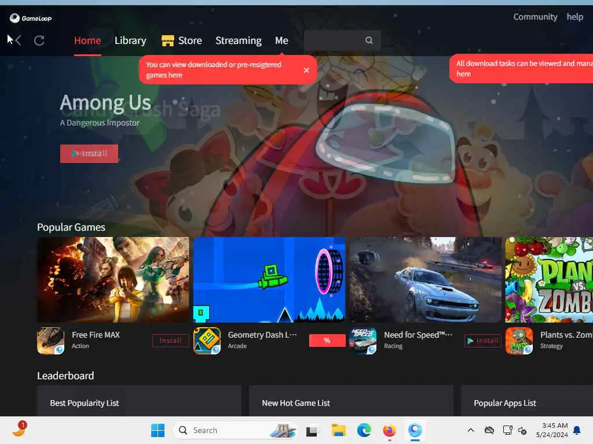Click the Among Us banner title

pos(105,103)
